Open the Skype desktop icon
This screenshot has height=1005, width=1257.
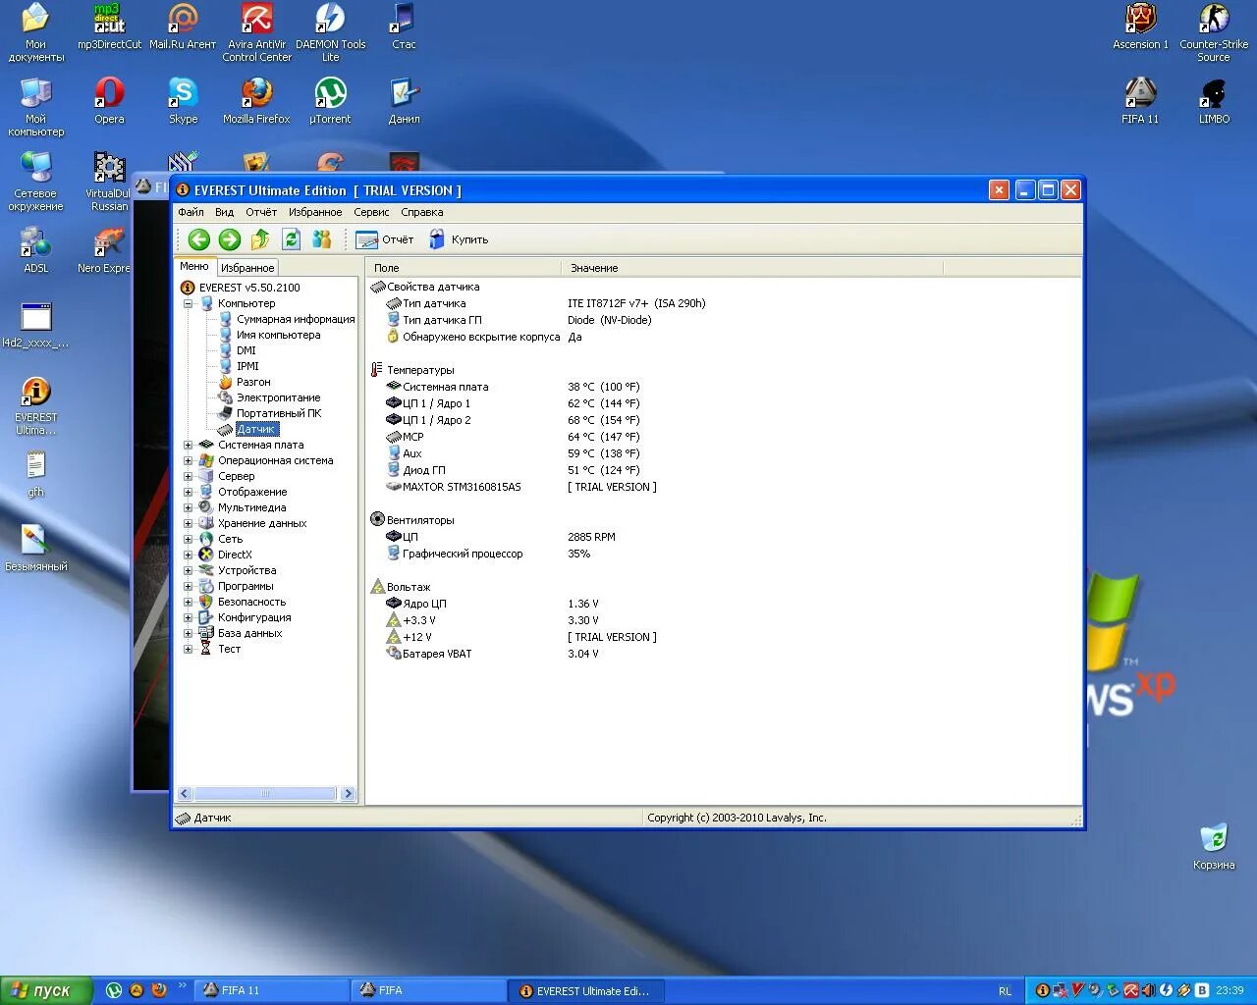tap(183, 101)
